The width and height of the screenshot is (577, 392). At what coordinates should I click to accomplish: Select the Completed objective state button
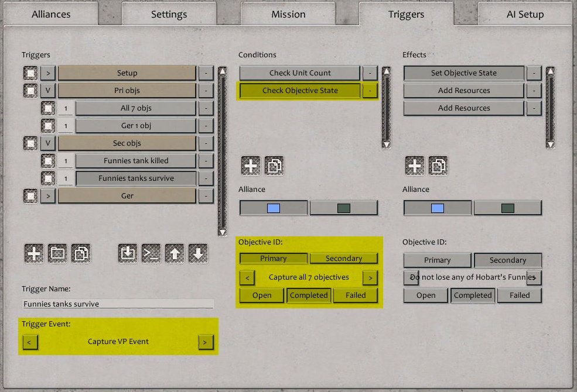pyautogui.click(x=309, y=295)
